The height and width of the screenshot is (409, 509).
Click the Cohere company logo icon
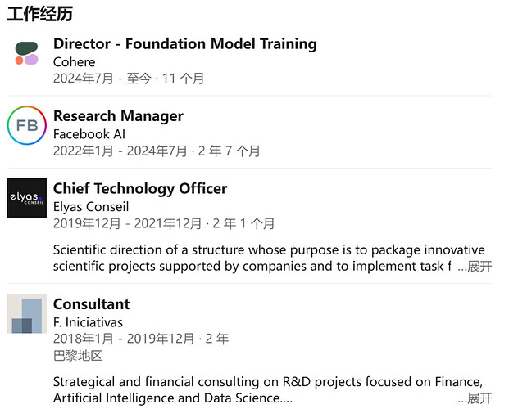coord(26,53)
